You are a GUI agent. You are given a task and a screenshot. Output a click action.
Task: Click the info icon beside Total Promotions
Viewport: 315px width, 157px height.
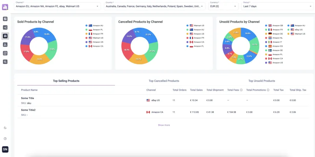click(268, 90)
